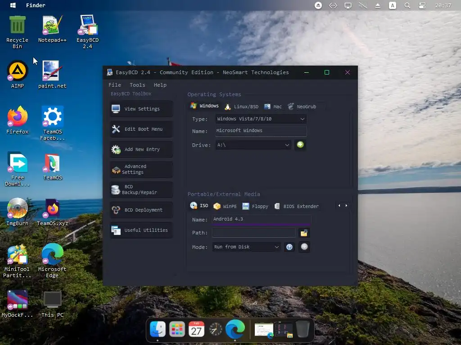461x345 pixels.
Task: Open the Clock dock icon
Action: click(216, 329)
